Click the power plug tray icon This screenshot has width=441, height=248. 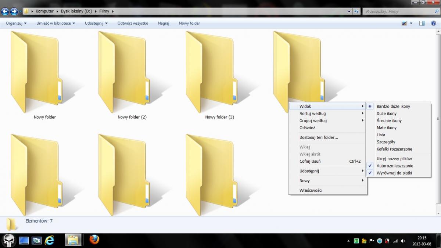(387, 241)
